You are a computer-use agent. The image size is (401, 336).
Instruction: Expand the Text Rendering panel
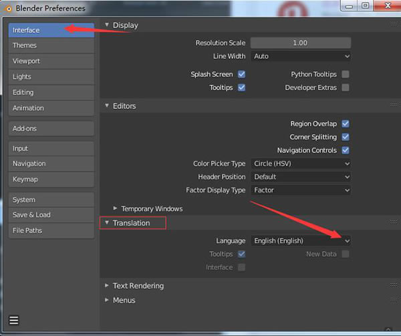point(138,286)
